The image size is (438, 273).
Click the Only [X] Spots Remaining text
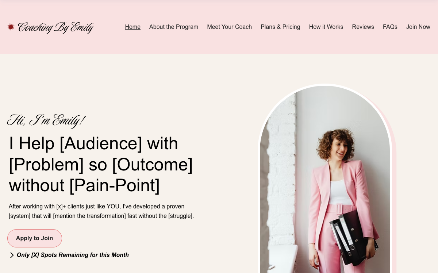tap(73, 255)
